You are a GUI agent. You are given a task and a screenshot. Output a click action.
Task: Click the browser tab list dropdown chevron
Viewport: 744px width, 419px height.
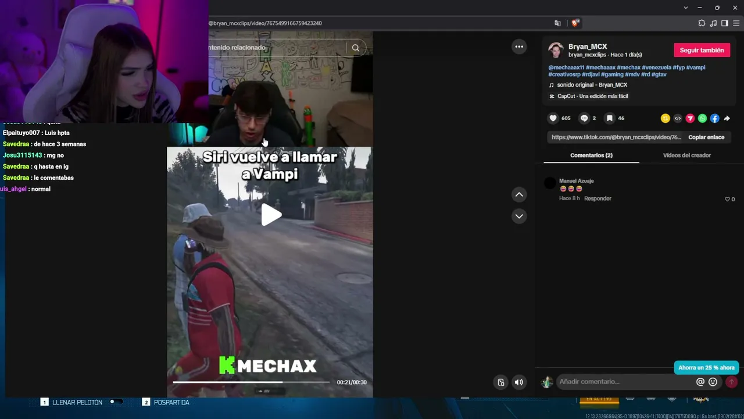click(686, 8)
